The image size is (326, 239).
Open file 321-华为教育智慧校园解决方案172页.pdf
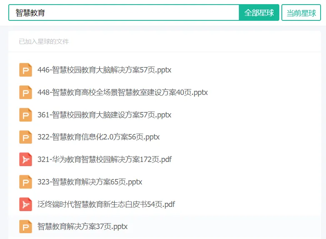click(105, 159)
